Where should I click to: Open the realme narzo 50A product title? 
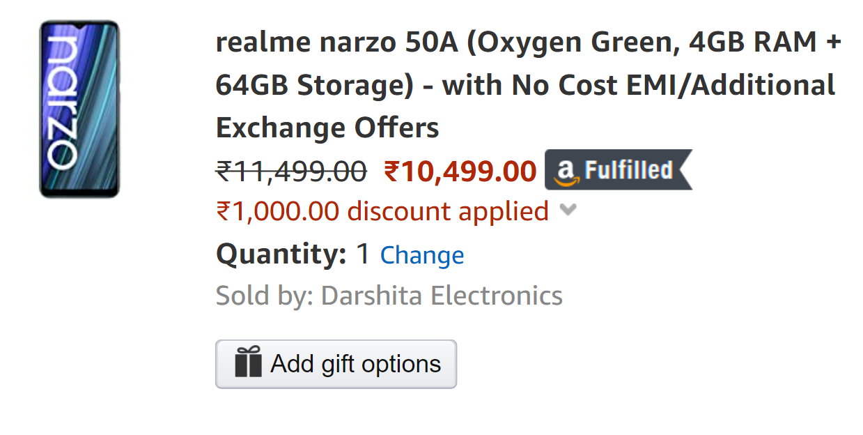tap(488, 84)
